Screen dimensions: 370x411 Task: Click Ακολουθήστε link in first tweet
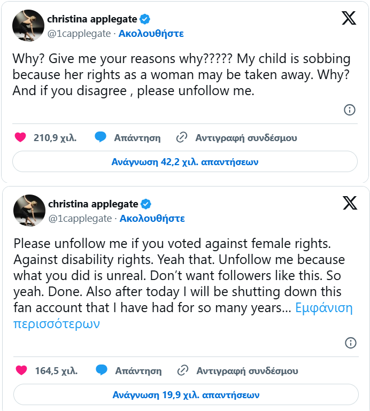(x=151, y=33)
